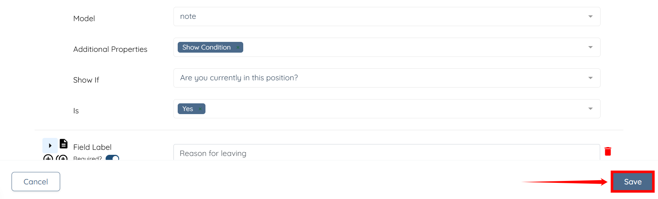Click the Field Label text
The image size is (658, 199).
click(92, 147)
